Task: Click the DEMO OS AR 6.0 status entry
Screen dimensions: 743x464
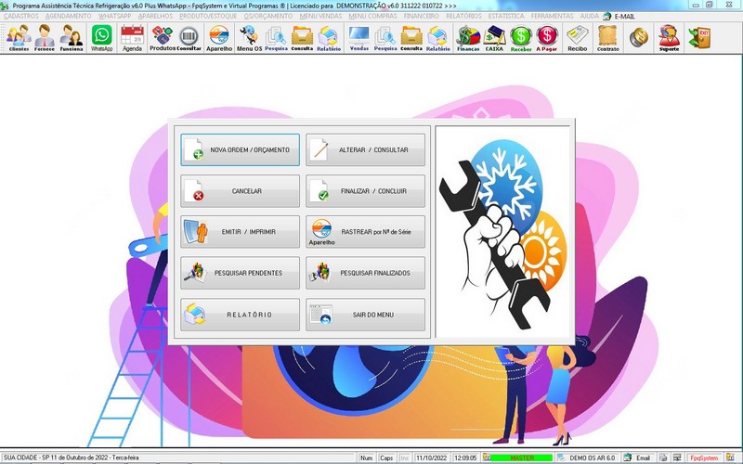Action: click(x=587, y=458)
